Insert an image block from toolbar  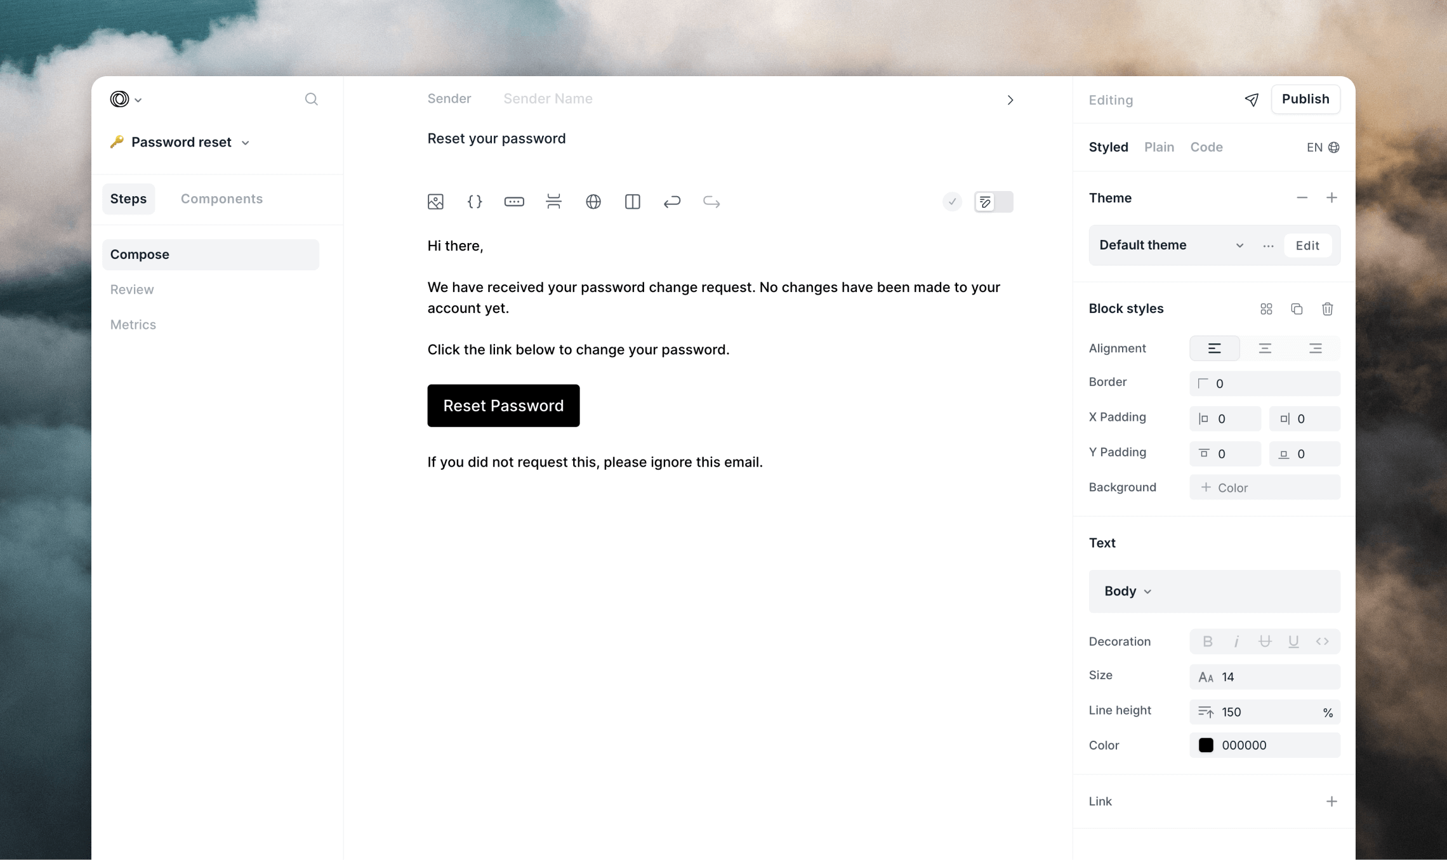pyautogui.click(x=435, y=202)
